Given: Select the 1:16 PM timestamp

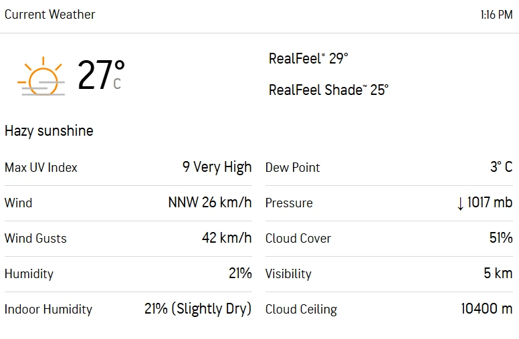Looking at the screenshot, I should coord(496,15).
